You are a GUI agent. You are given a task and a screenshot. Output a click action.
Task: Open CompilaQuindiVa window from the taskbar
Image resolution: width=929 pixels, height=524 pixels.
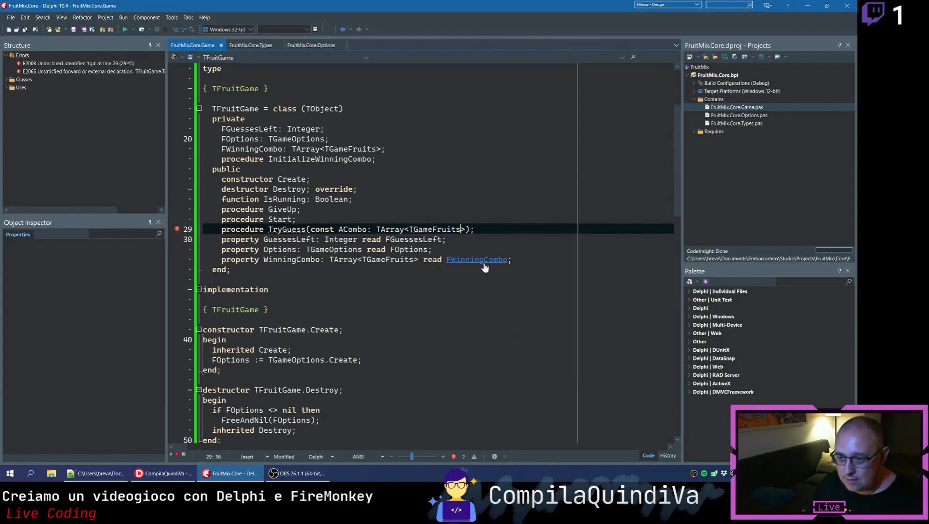tap(164, 473)
